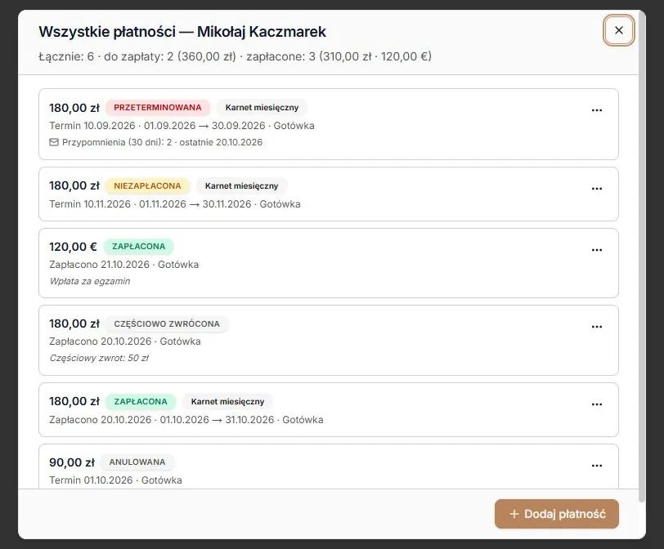Click note 'Częściowy zwrot: 50 zł'

pos(99,358)
